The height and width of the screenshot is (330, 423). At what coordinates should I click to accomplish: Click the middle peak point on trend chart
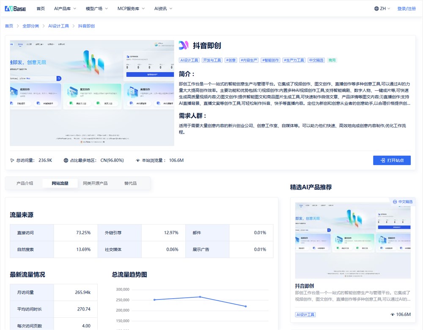click(200, 297)
